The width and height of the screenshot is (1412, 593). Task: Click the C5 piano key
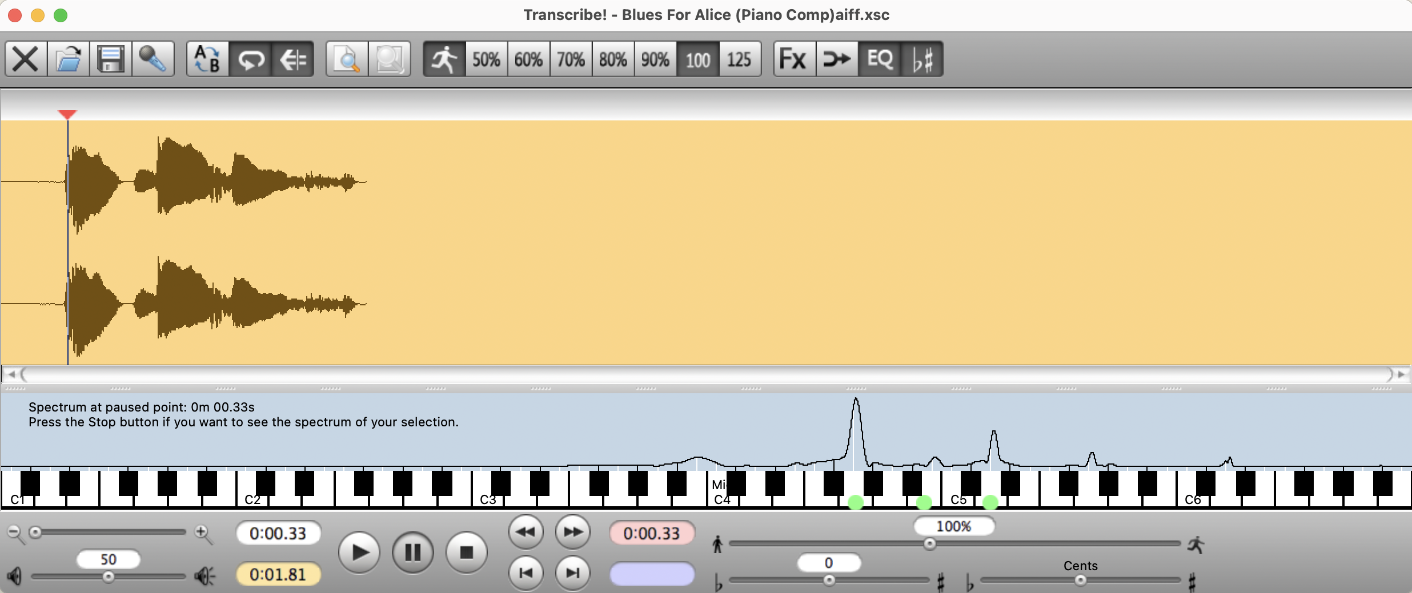coord(958,499)
